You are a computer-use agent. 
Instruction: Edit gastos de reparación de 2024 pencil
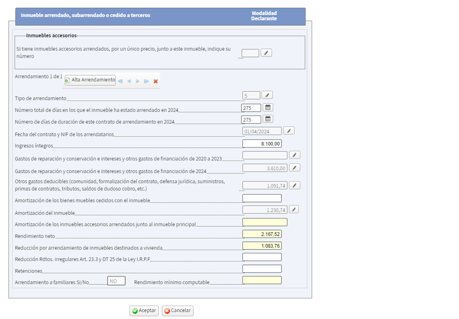295,168
